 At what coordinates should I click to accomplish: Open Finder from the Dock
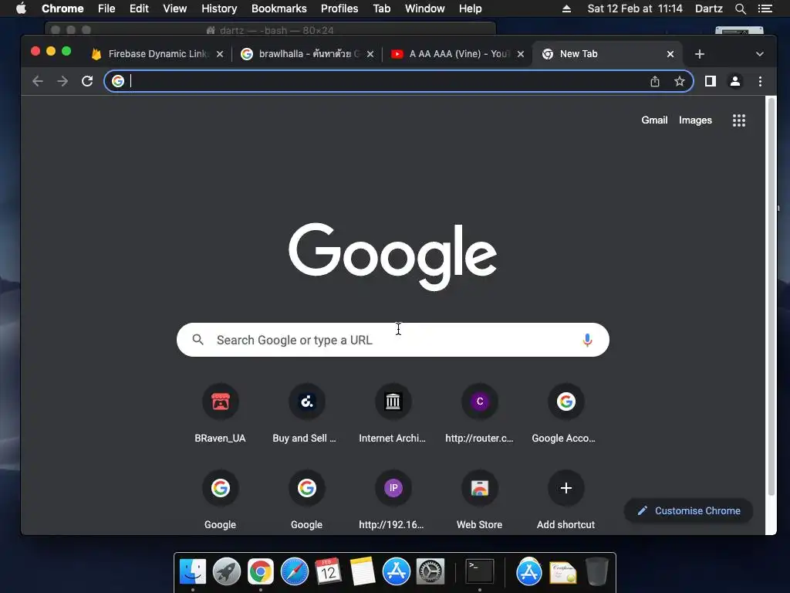[x=193, y=571]
